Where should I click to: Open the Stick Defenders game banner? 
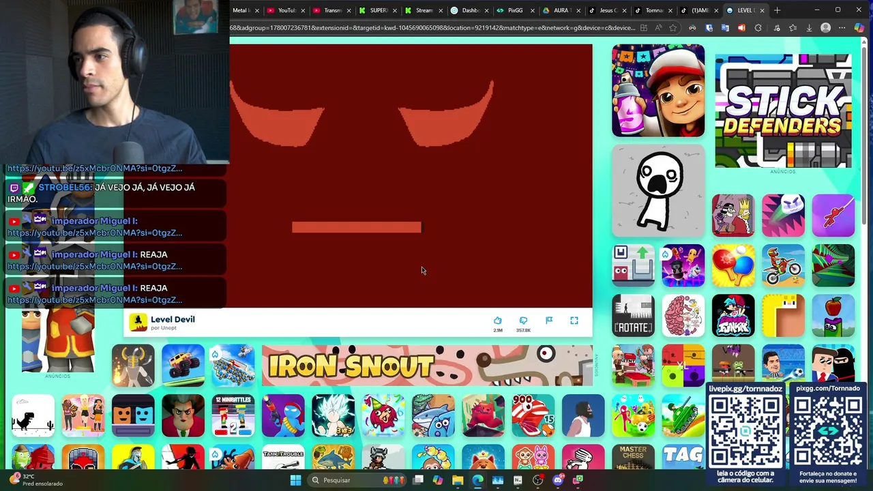(783, 110)
